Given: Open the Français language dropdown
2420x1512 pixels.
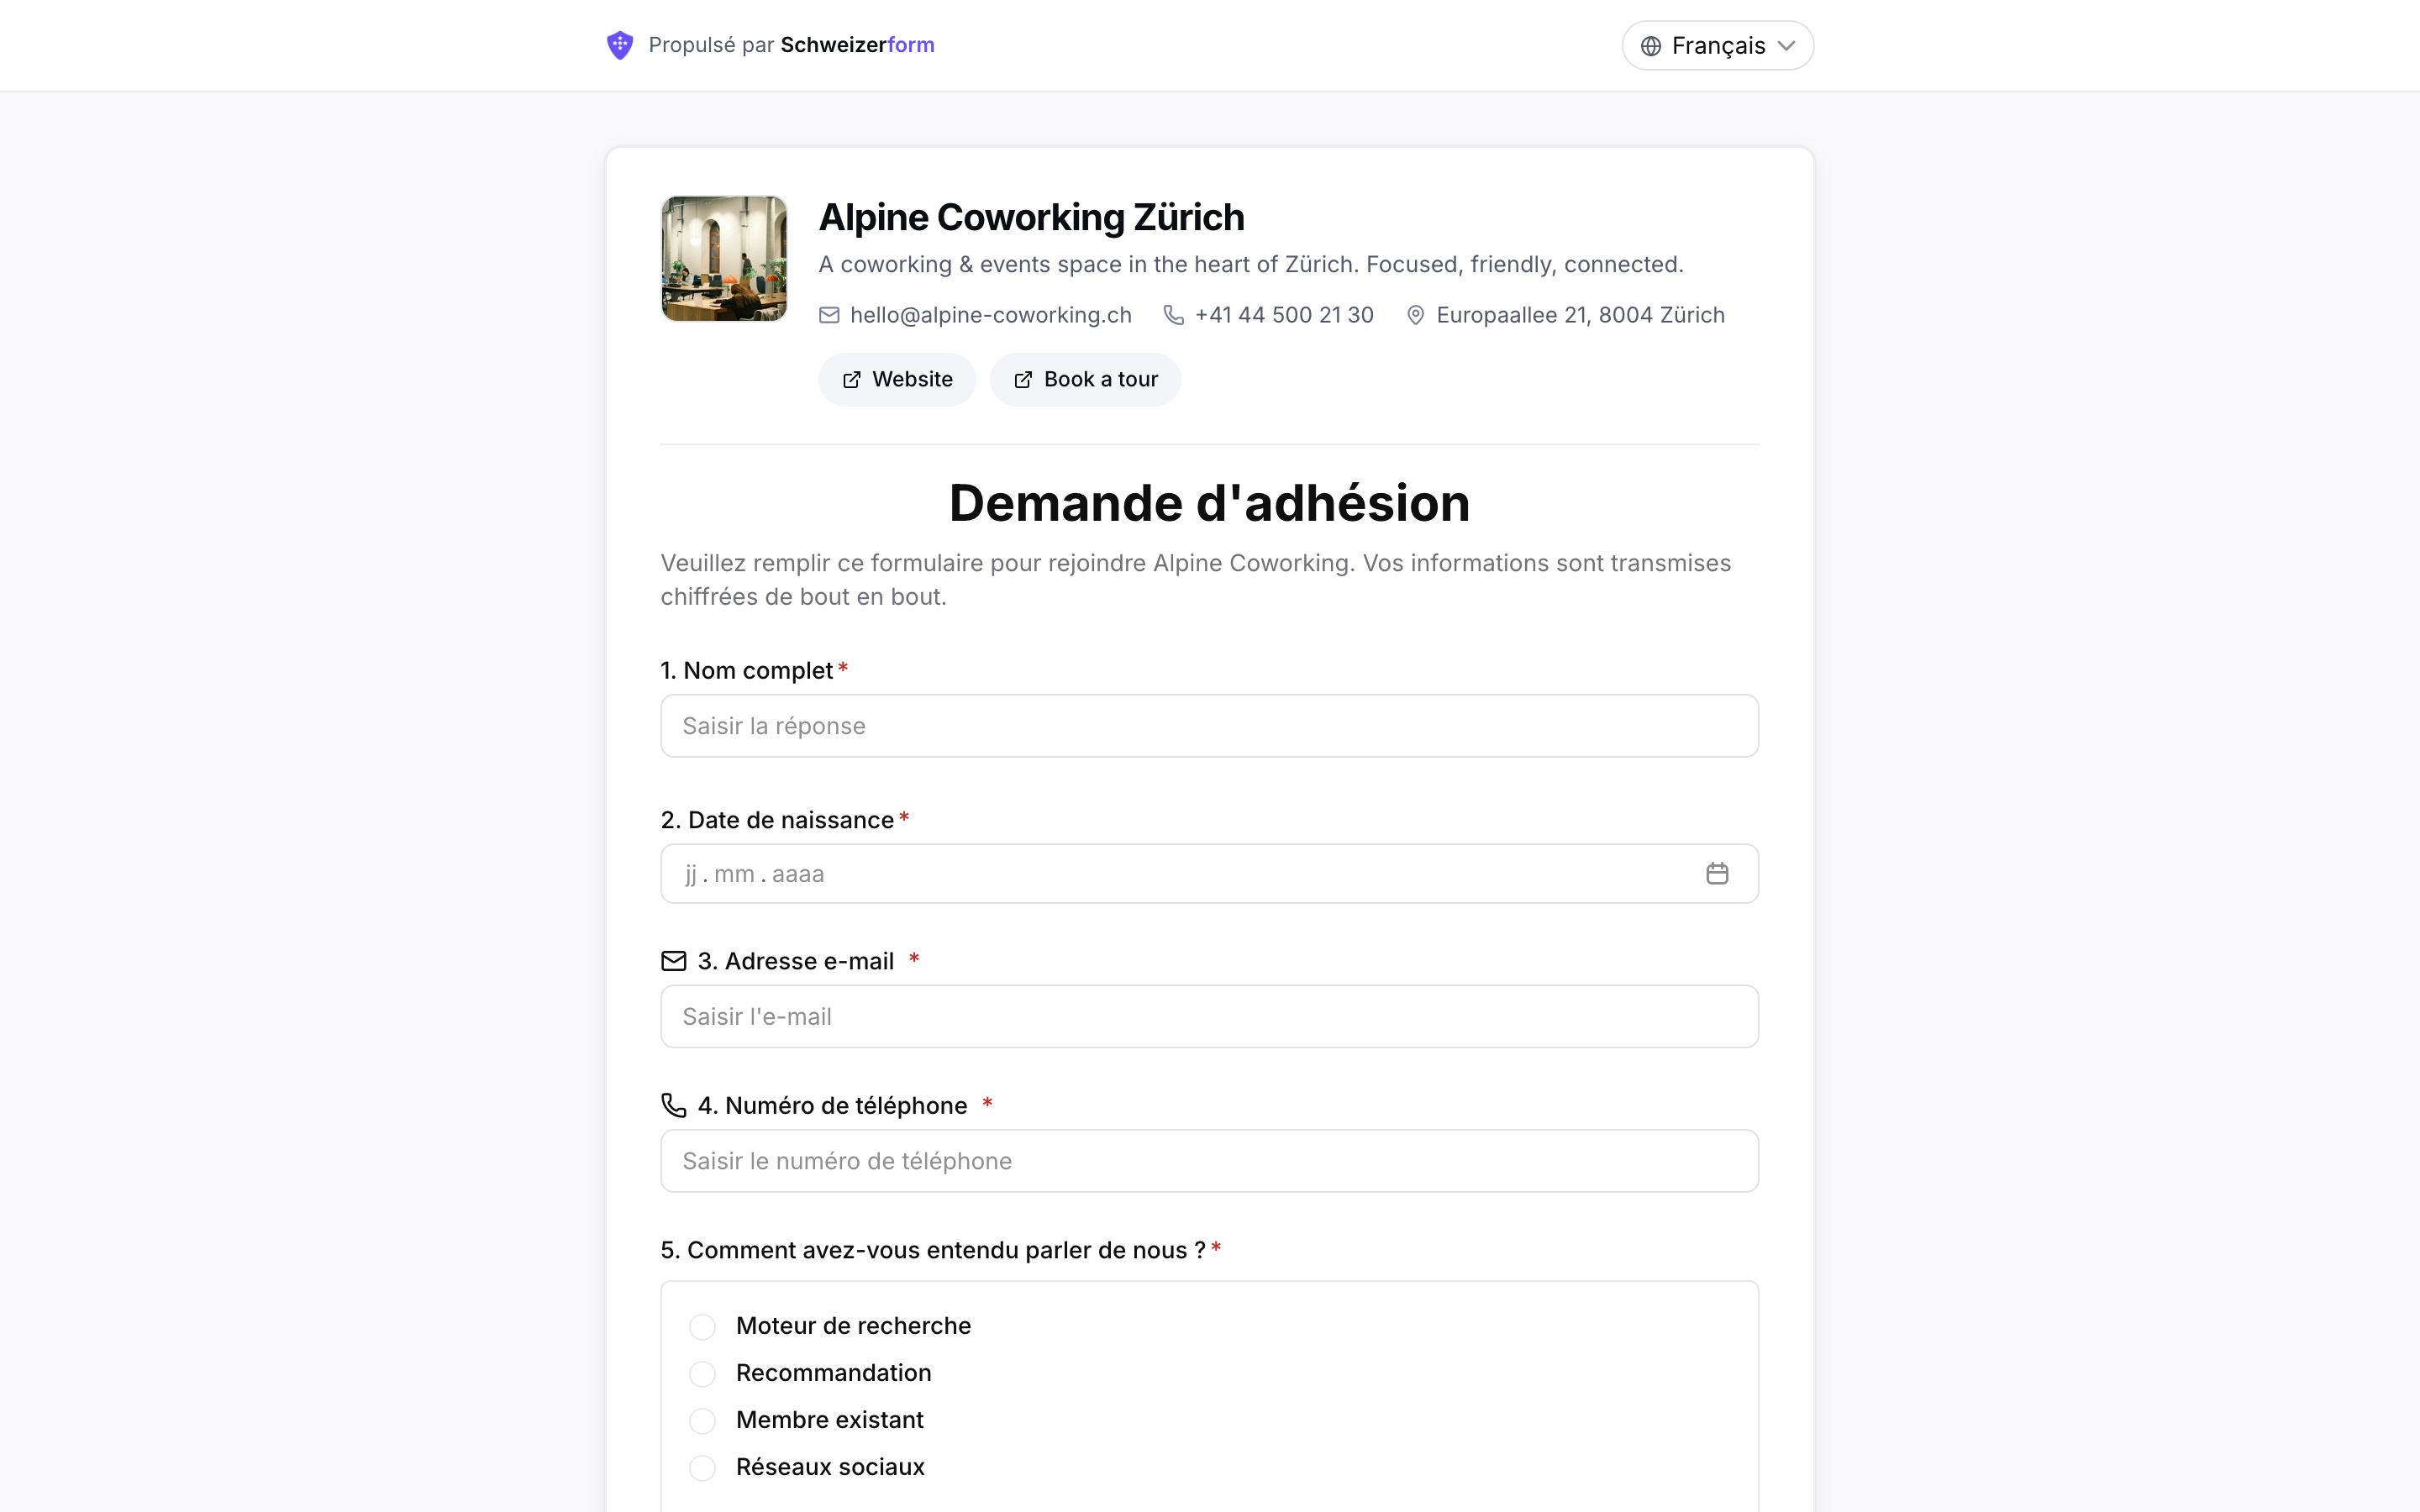Looking at the screenshot, I should coord(1717,46).
